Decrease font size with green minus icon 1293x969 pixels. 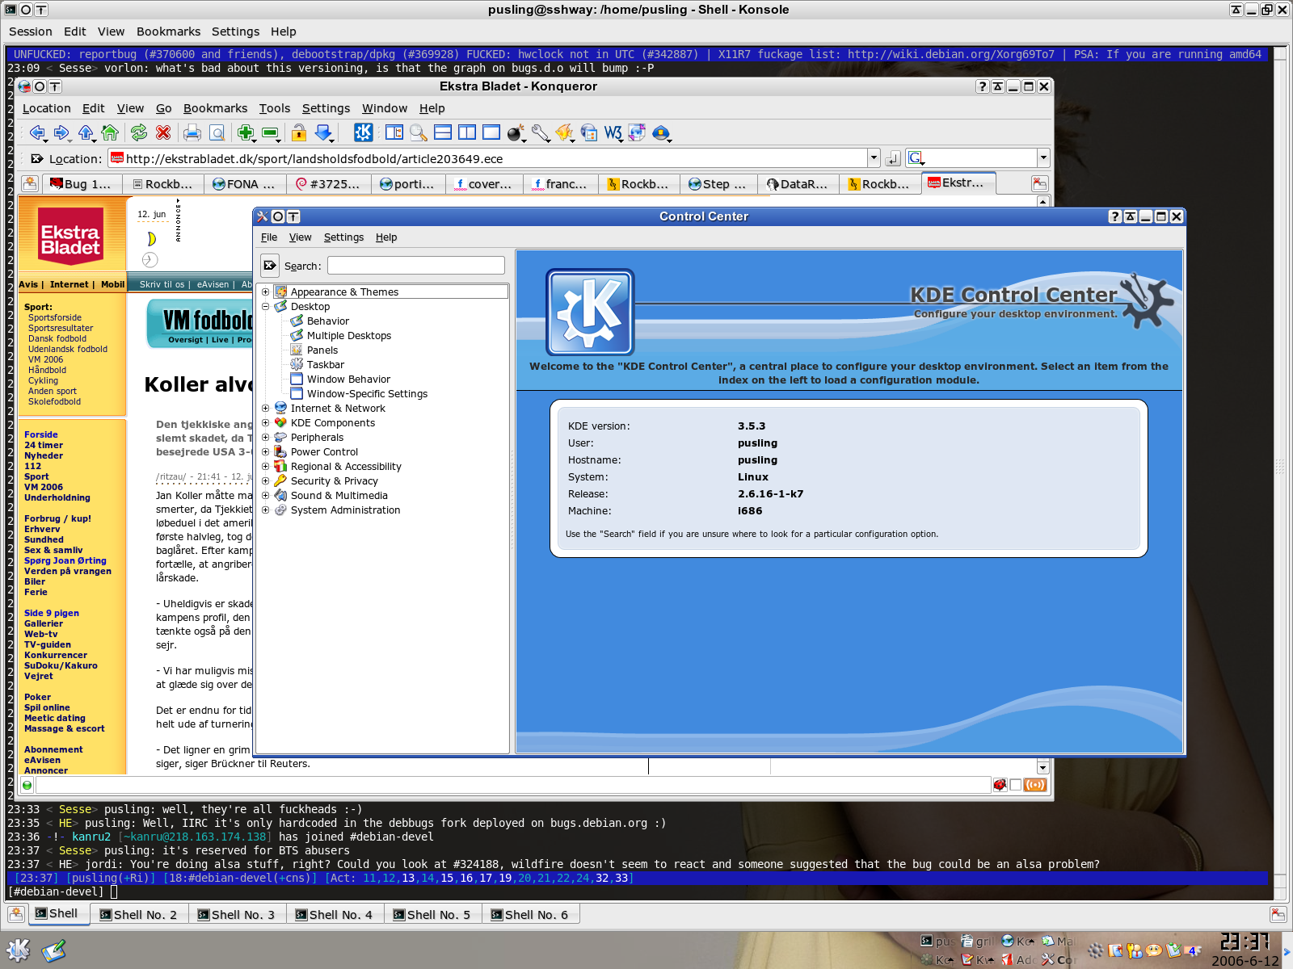coord(270,132)
